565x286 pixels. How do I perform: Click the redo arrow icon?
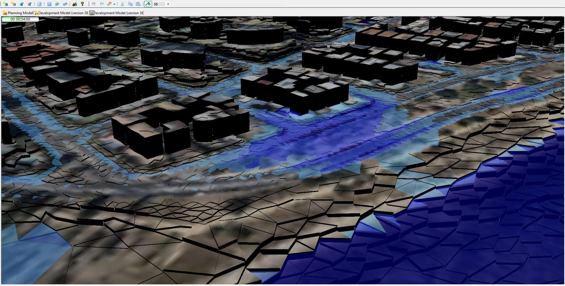(x=102, y=4)
